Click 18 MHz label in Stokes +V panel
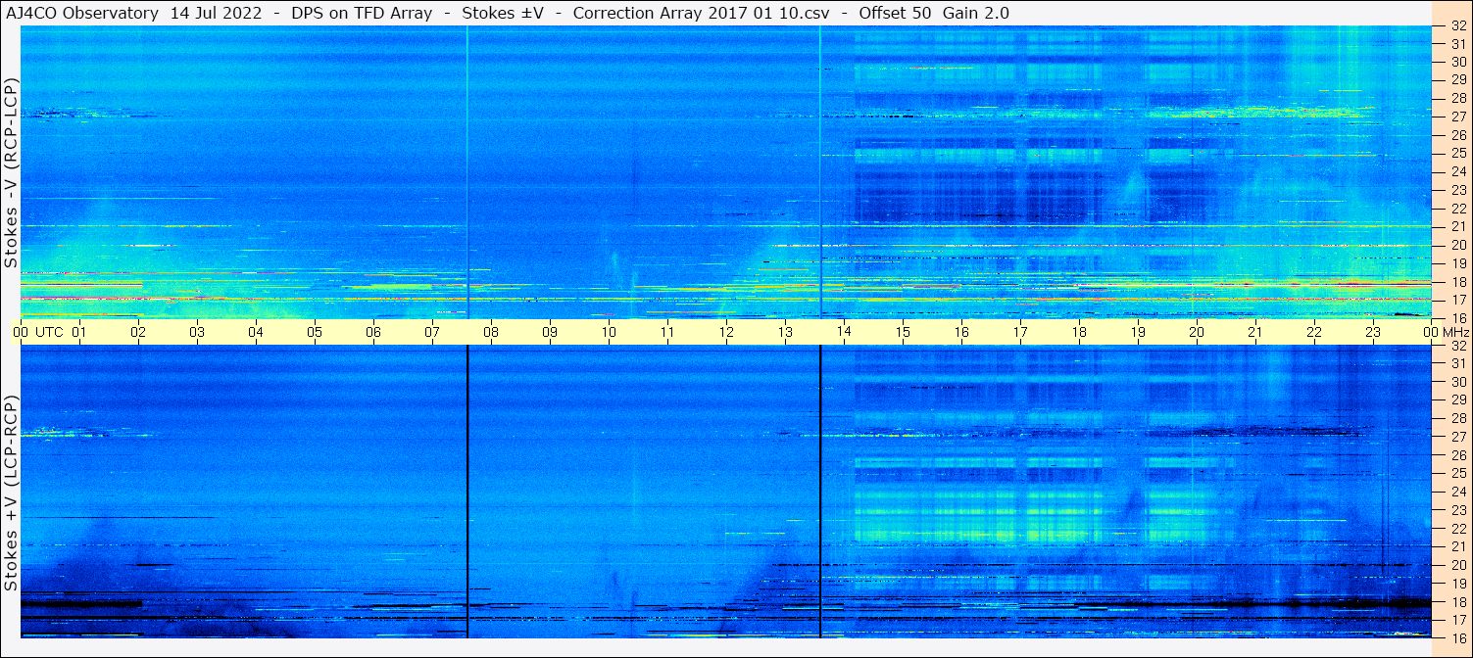1473x658 pixels. coord(1458,602)
